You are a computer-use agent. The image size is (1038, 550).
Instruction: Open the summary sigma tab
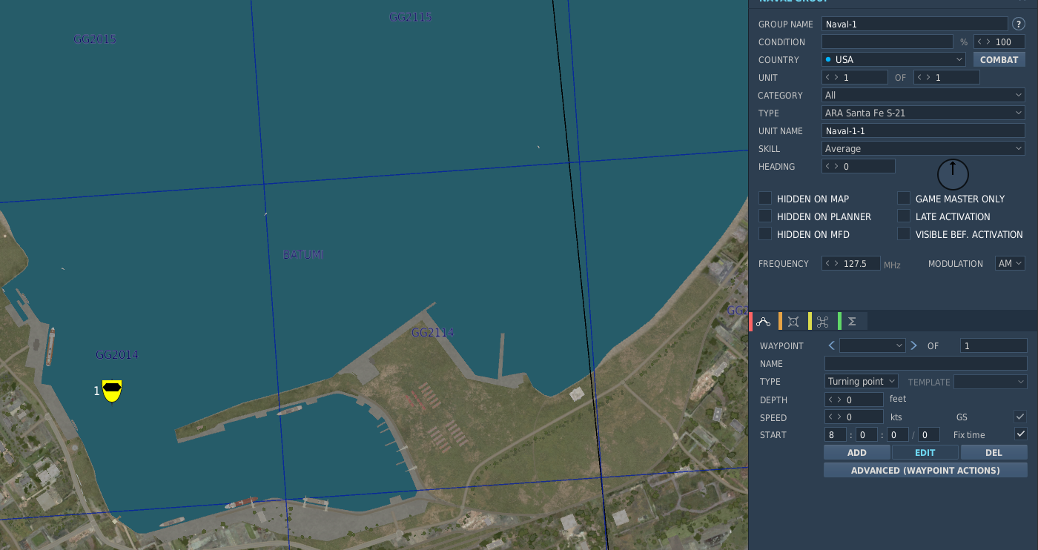point(853,322)
